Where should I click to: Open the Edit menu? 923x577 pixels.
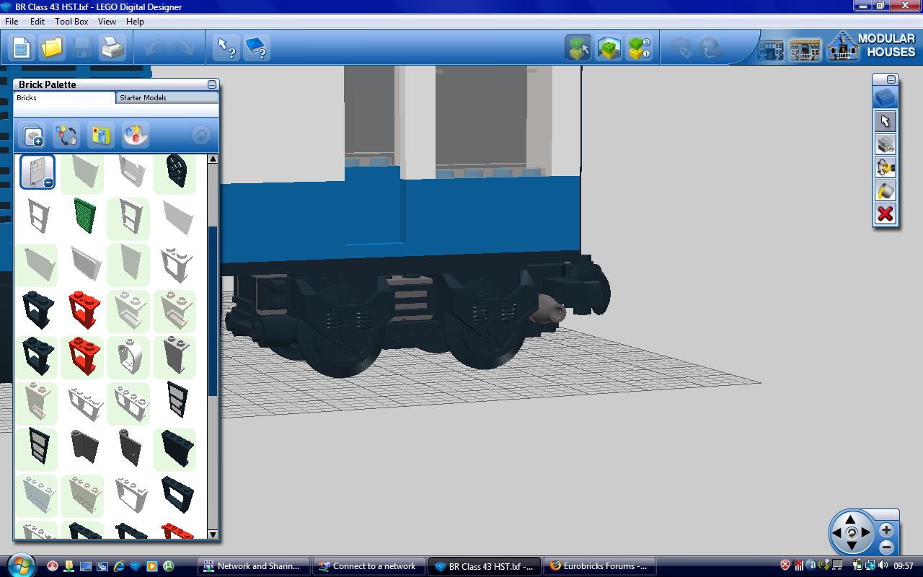coord(37,21)
